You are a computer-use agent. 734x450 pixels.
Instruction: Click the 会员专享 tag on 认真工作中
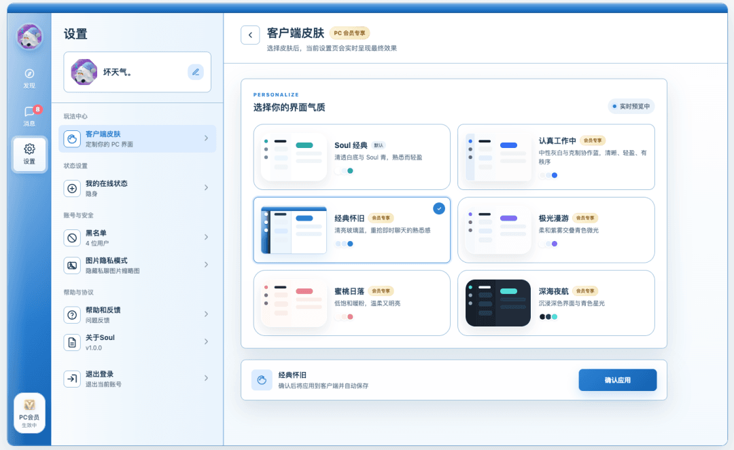tap(593, 140)
